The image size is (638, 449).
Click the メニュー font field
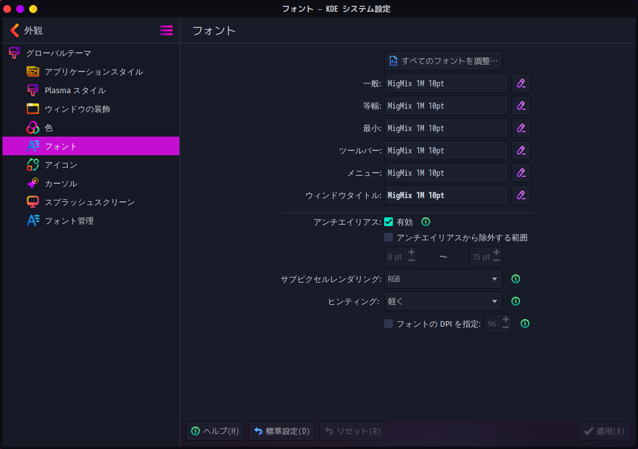(446, 173)
